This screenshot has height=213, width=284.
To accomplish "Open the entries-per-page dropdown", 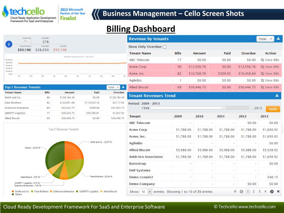I will (146, 192).
